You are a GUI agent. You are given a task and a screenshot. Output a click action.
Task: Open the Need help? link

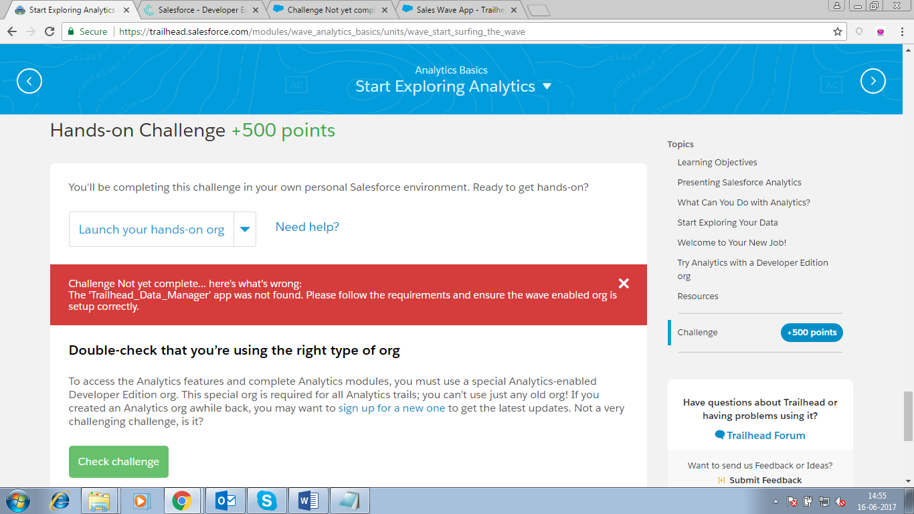click(307, 227)
